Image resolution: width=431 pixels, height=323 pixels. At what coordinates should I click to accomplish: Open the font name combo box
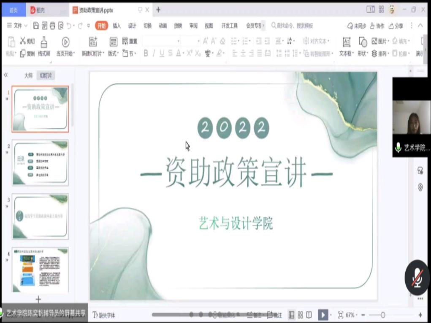pos(161,41)
